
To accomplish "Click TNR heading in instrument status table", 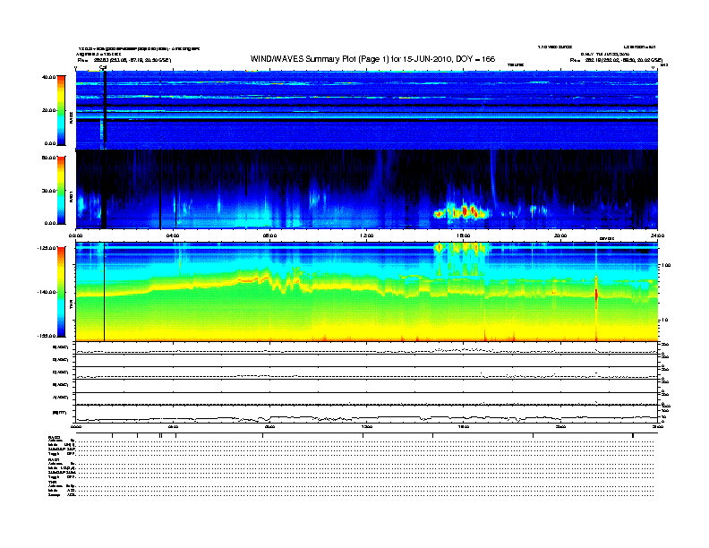I will pos(52,482).
